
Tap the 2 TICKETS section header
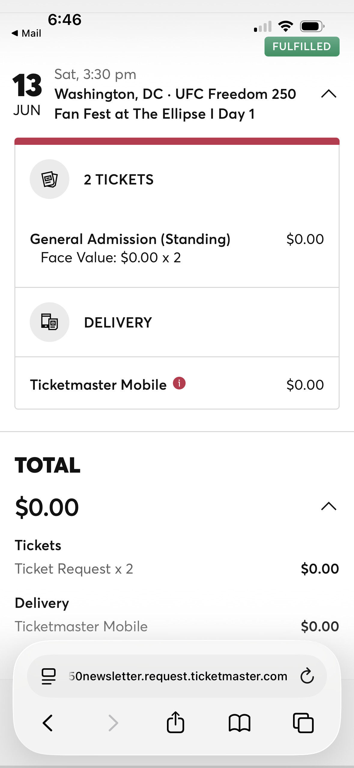pyautogui.click(x=119, y=180)
